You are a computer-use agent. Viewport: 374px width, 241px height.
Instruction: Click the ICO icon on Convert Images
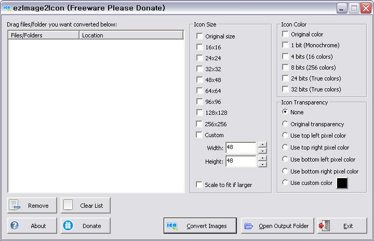click(172, 226)
